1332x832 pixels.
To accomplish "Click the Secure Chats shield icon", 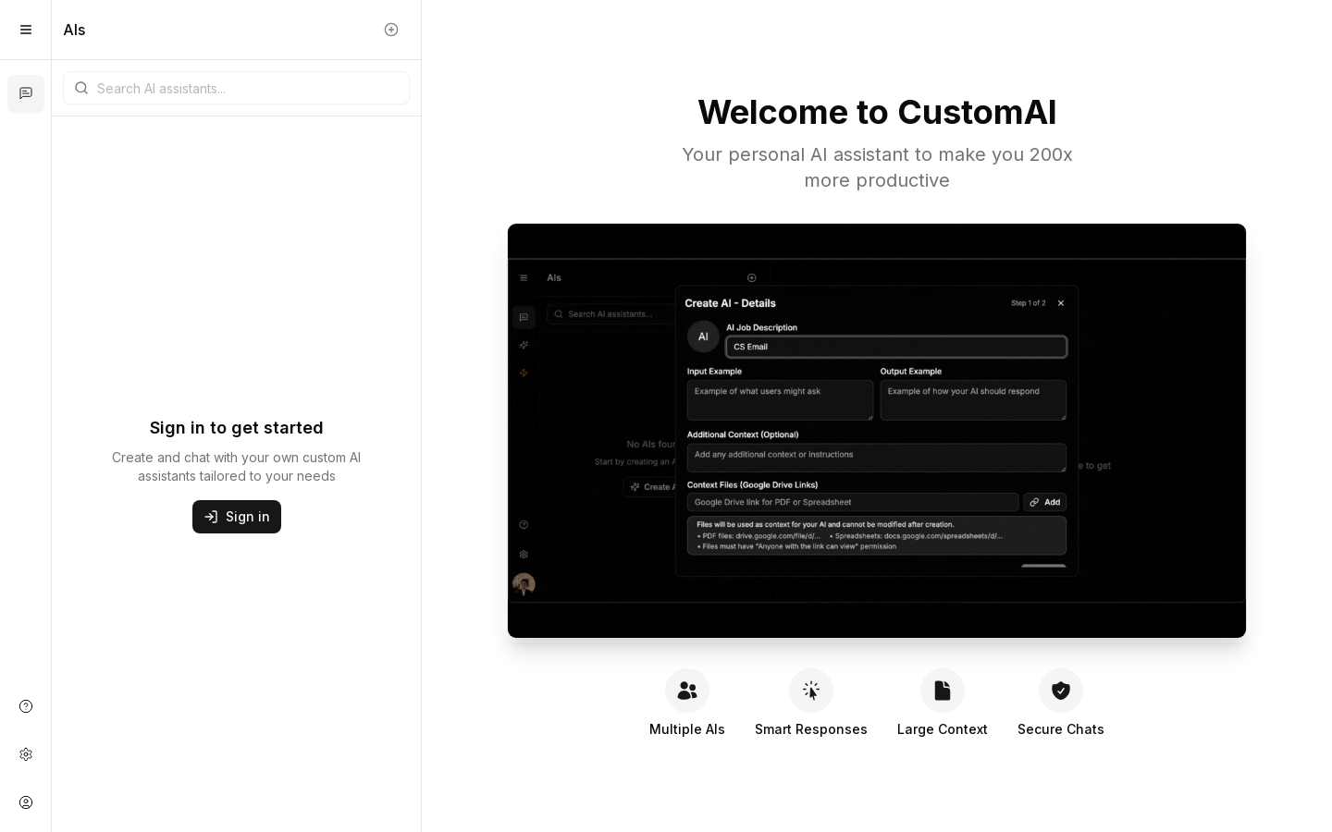I will point(1061,691).
